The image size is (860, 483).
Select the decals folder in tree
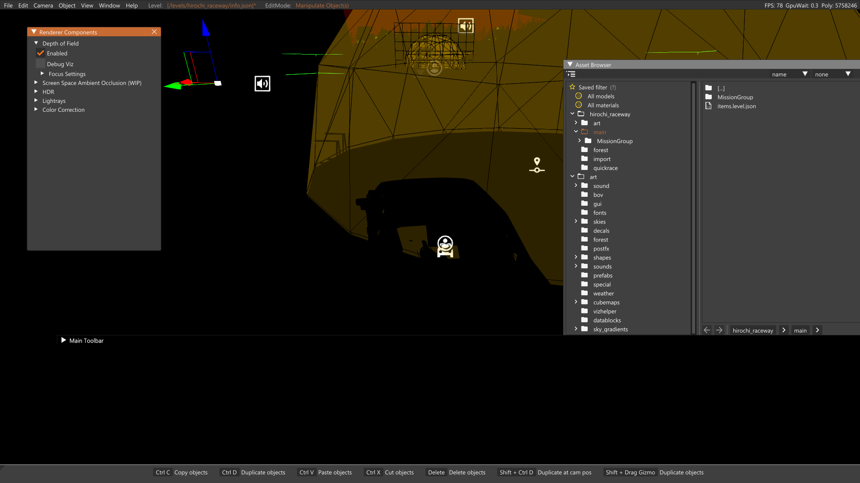tap(601, 231)
